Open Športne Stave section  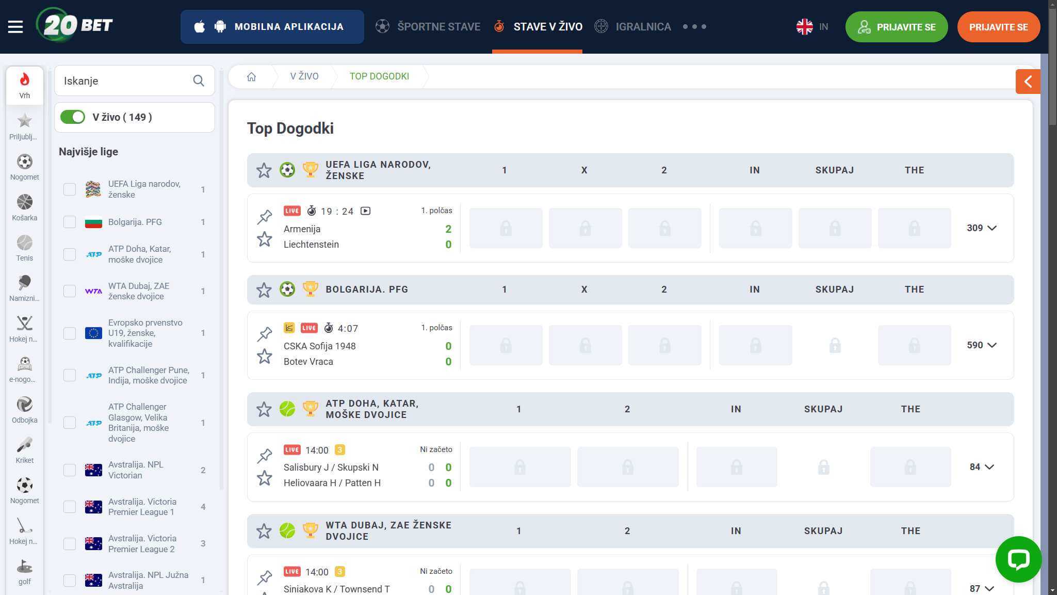(x=428, y=26)
